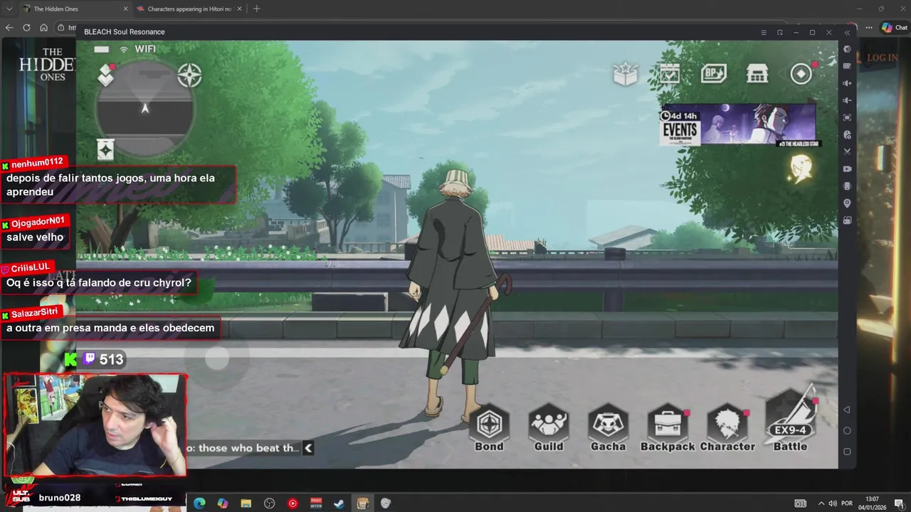Show hidden system tray icons
The image size is (911, 512).
(821, 503)
